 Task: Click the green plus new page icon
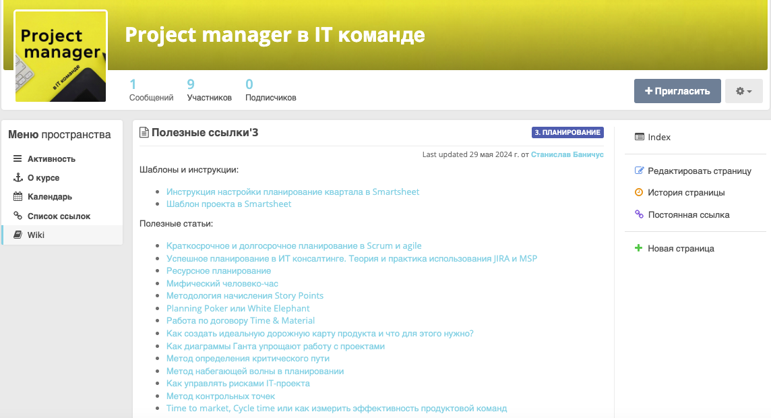[x=639, y=248]
